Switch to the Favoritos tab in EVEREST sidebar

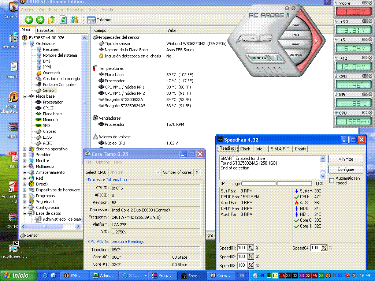click(45, 30)
